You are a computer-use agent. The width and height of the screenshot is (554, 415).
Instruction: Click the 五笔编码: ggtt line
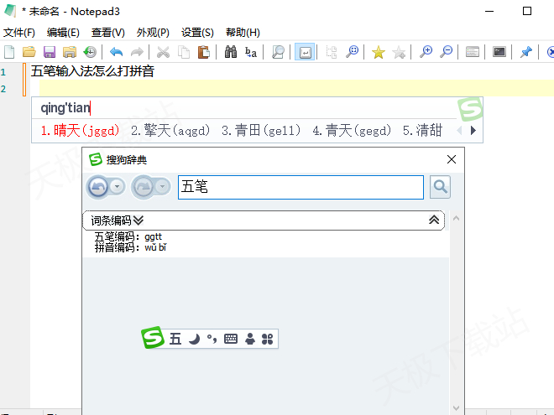click(128, 236)
